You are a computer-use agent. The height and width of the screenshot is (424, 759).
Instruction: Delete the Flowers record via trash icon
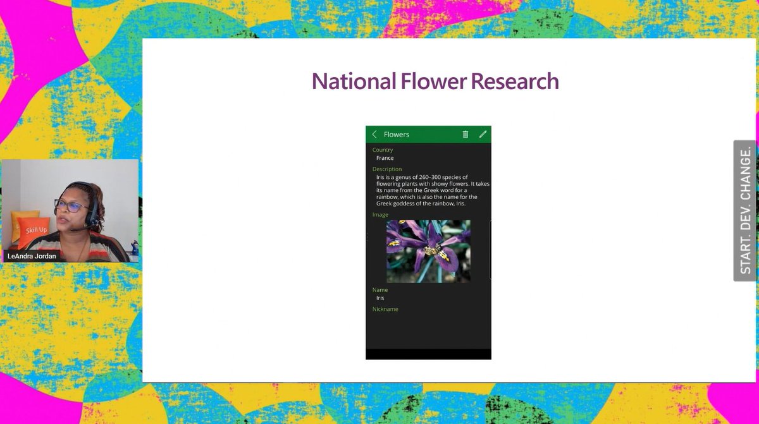pyautogui.click(x=466, y=134)
